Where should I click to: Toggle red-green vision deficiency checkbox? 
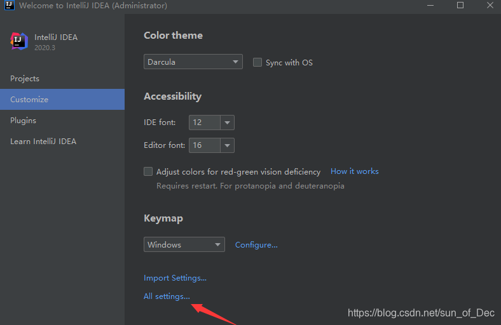148,171
